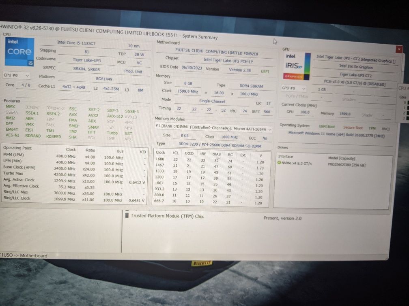Click the AVX-512 feature label

point(115,116)
